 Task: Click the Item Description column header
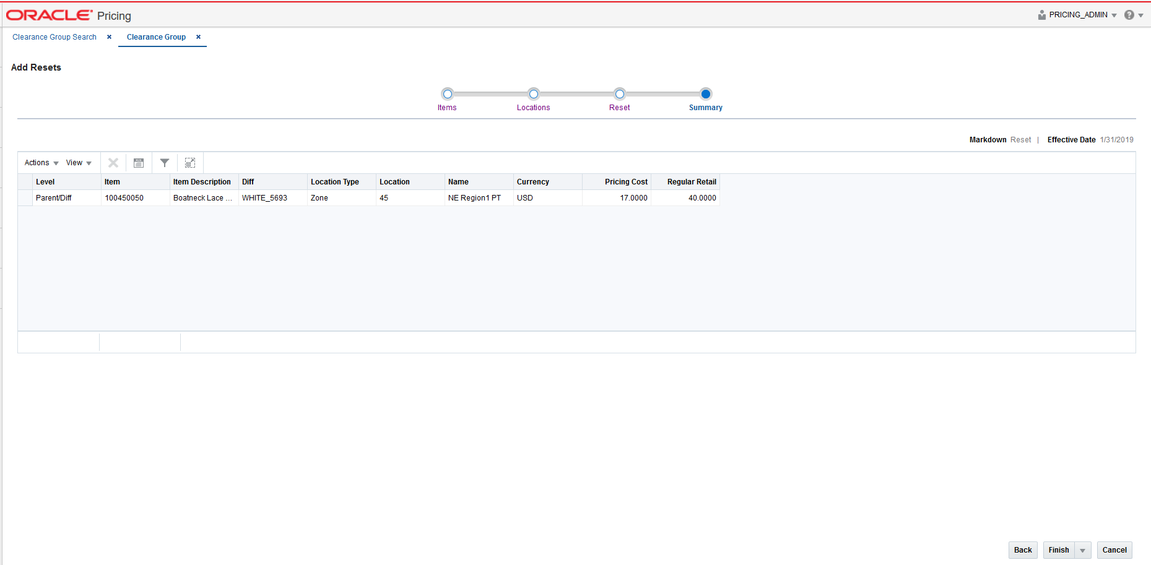pos(204,182)
